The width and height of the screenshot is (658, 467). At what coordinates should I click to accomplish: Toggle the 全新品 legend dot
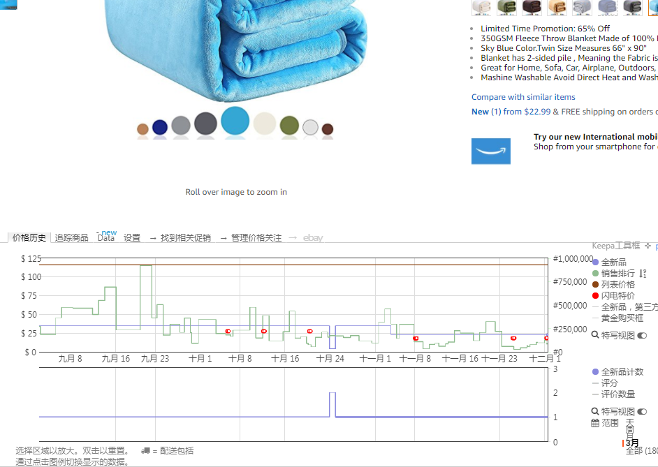tap(595, 262)
